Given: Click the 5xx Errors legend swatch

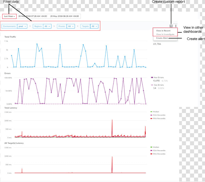Looking at the screenshot, I should click(x=152, y=85).
